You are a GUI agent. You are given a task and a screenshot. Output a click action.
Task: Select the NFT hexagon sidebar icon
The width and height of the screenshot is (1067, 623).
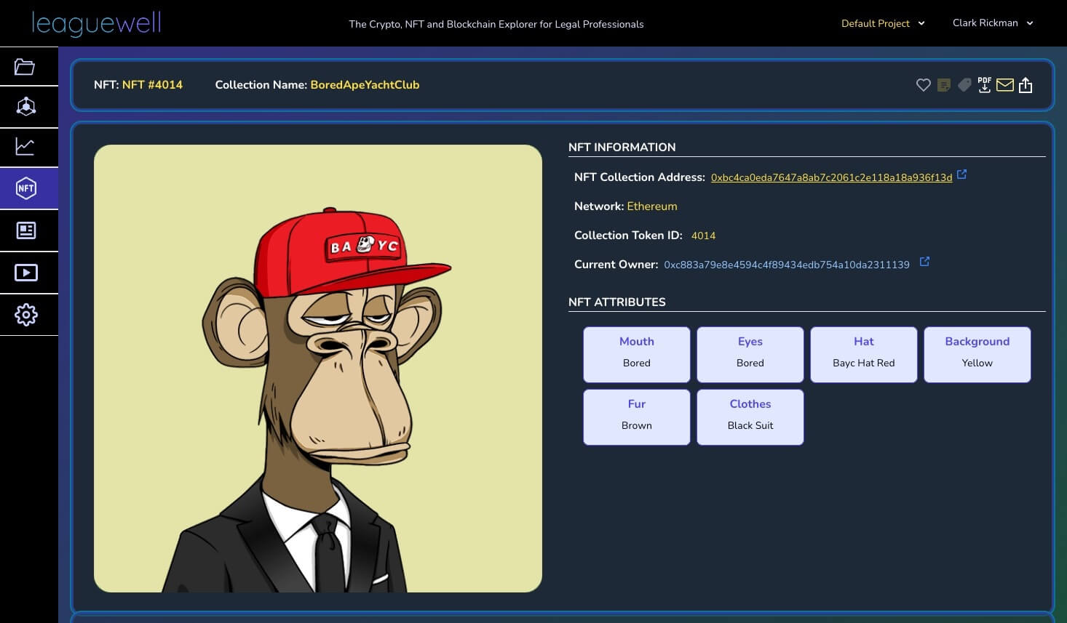26,188
